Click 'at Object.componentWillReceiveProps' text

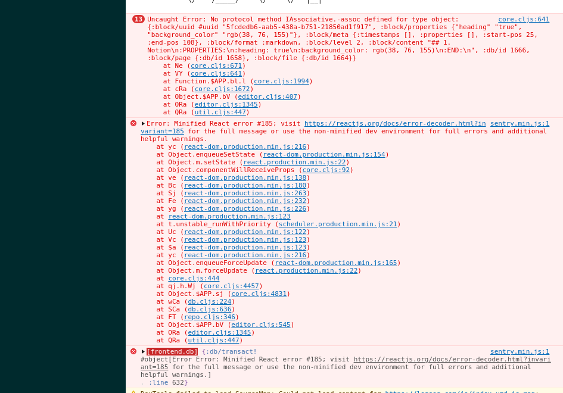point(225,170)
